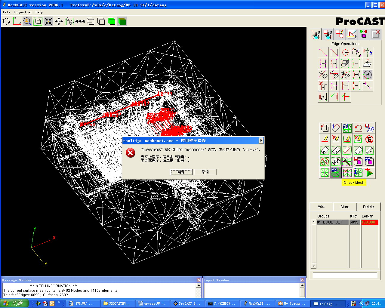The image size is (385, 308).
Task: Click the green check T-junction edge tool
Action: coord(345,97)
